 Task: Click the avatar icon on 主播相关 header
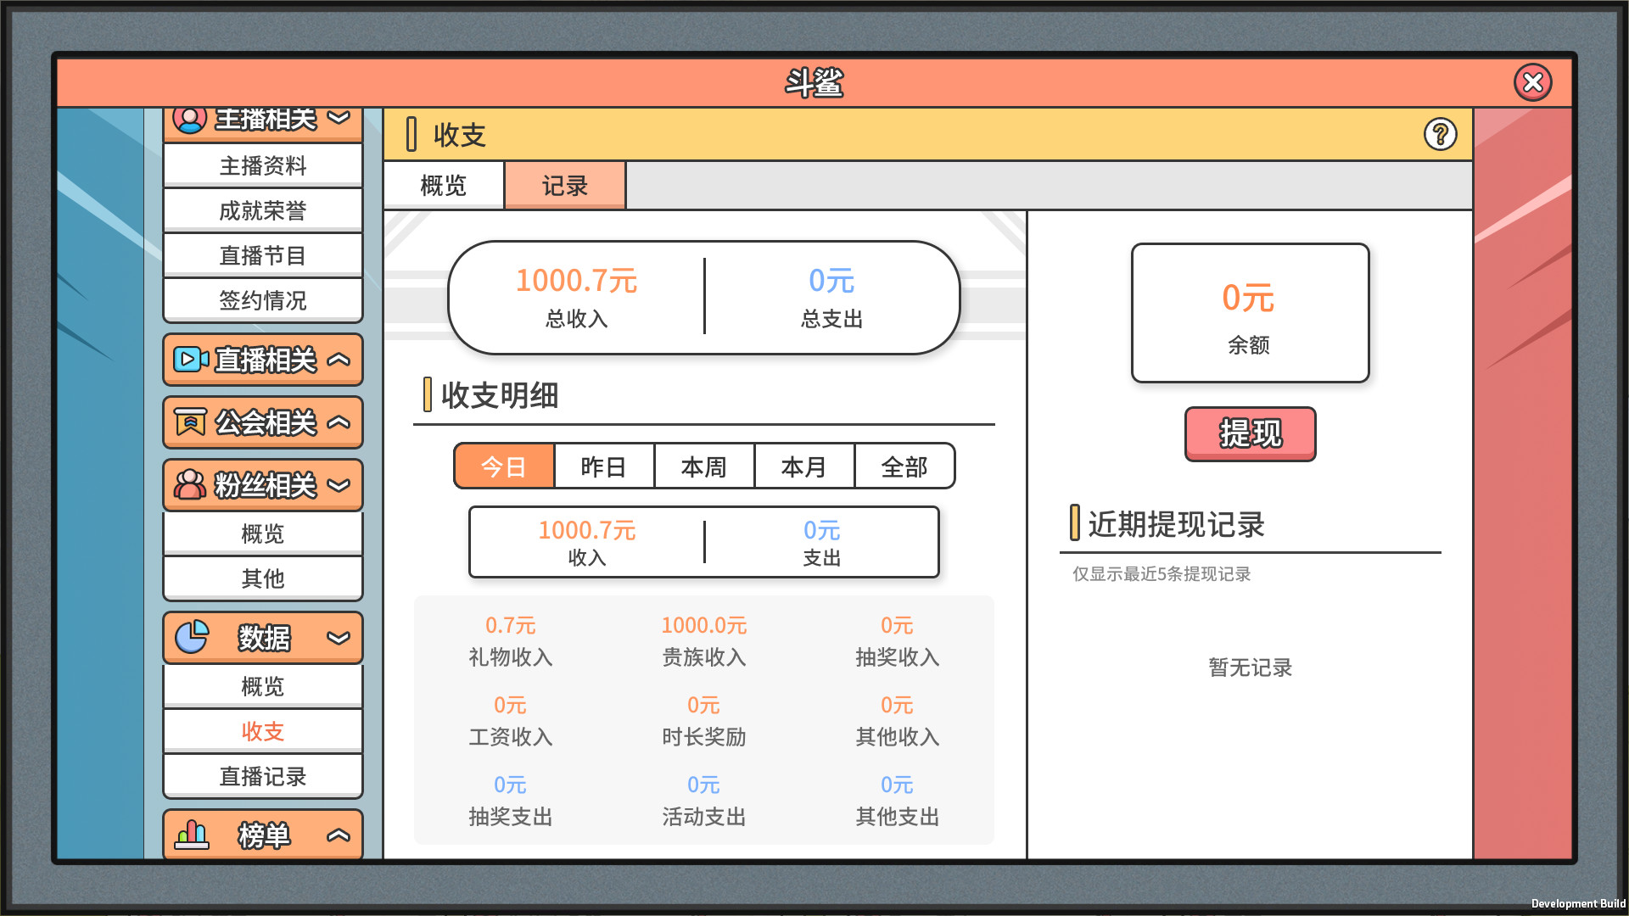(190, 120)
